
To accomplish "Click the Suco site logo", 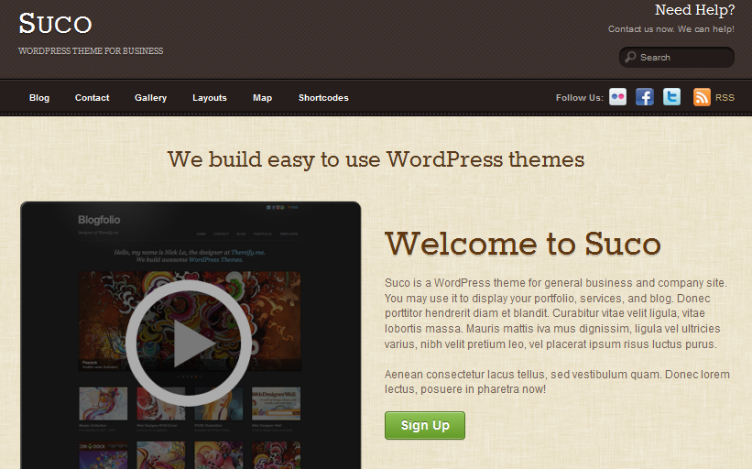I will pos(55,24).
